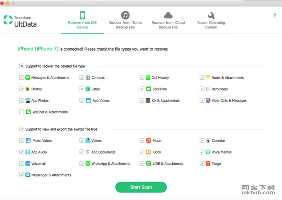Uncheck the FaceTime checkbox
This screenshot has height=200, width=282.
(x=142, y=89)
